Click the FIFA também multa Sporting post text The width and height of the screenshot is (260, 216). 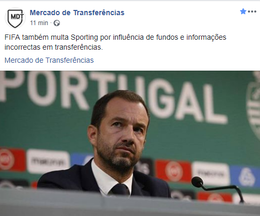tap(116, 42)
